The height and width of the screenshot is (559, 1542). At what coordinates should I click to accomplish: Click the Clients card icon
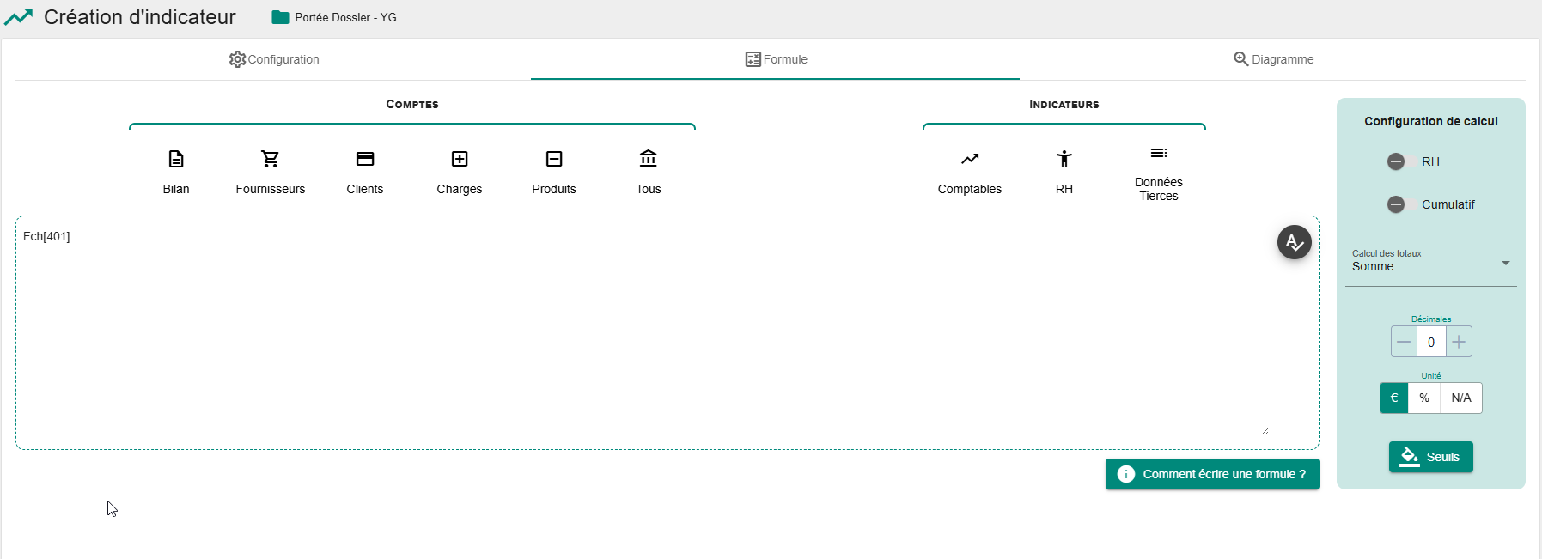[365, 159]
